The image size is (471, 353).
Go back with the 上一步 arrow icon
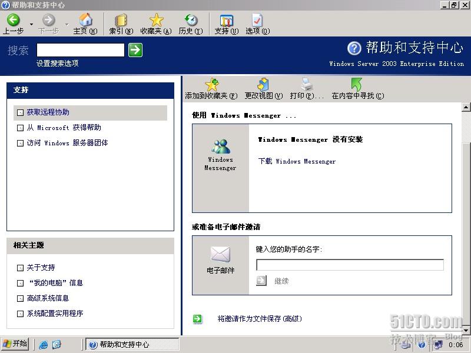(x=13, y=20)
